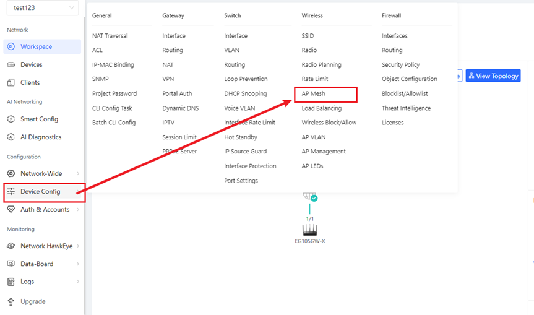The image size is (534, 315).
Task: Click the Auth & Accounts icon
Action: (x=11, y=209)
